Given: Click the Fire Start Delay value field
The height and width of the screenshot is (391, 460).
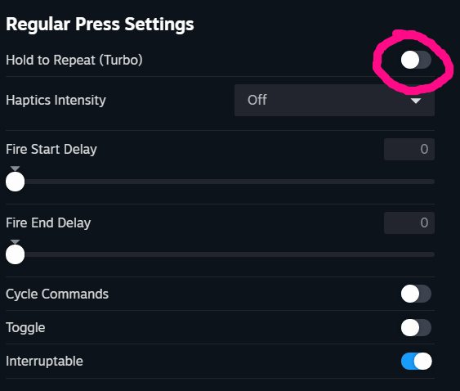Looking at the screenshot, I should [409, 149].
